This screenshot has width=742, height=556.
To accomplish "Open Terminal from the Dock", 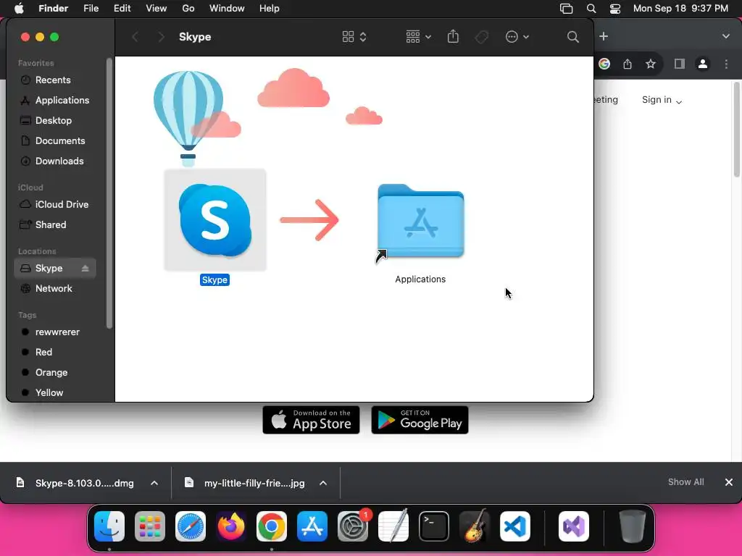I will point(434,526).
